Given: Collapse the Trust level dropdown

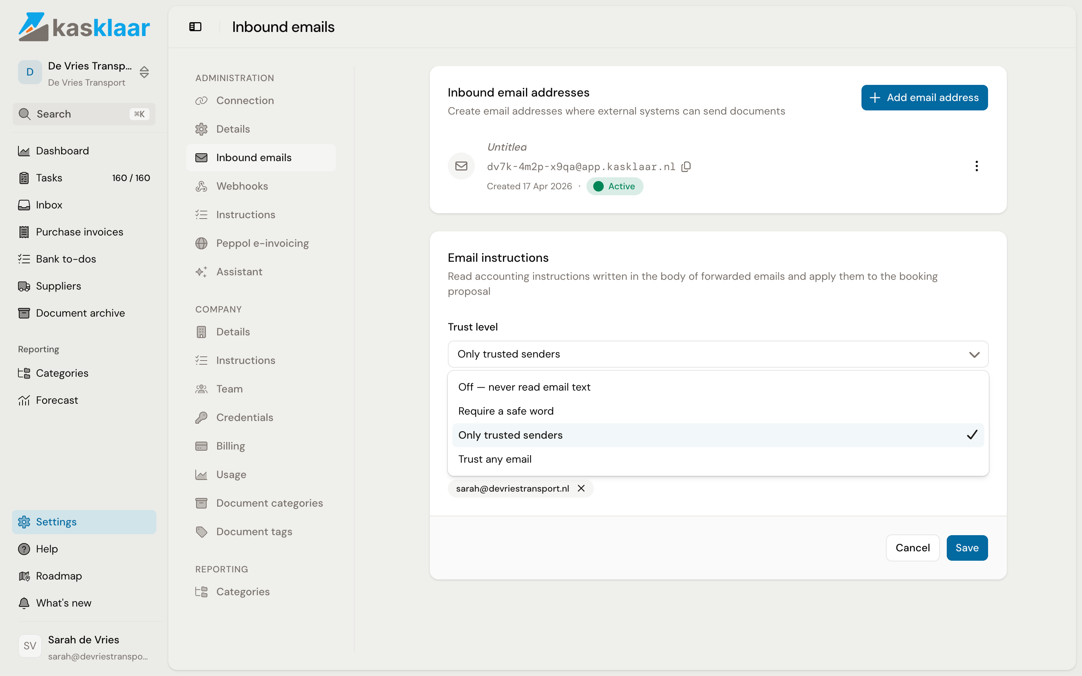Looking at the screenshot, I should coord(718,354).
